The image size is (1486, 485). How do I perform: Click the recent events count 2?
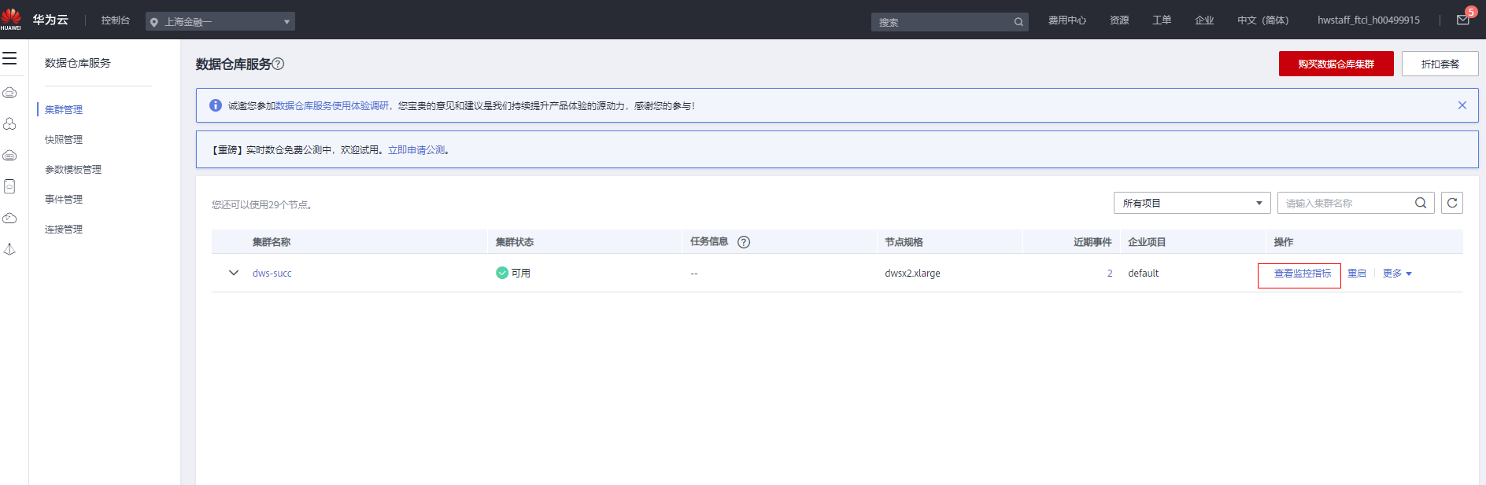[1110, 274]
